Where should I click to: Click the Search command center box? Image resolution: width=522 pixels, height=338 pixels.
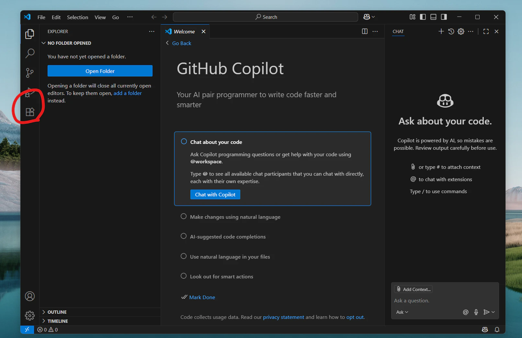[x=266, y=17]
